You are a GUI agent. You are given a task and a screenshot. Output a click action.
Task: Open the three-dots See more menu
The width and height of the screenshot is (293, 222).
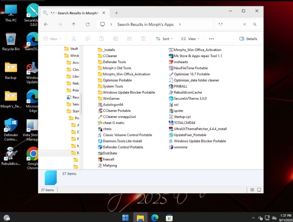tap(211, 39)
